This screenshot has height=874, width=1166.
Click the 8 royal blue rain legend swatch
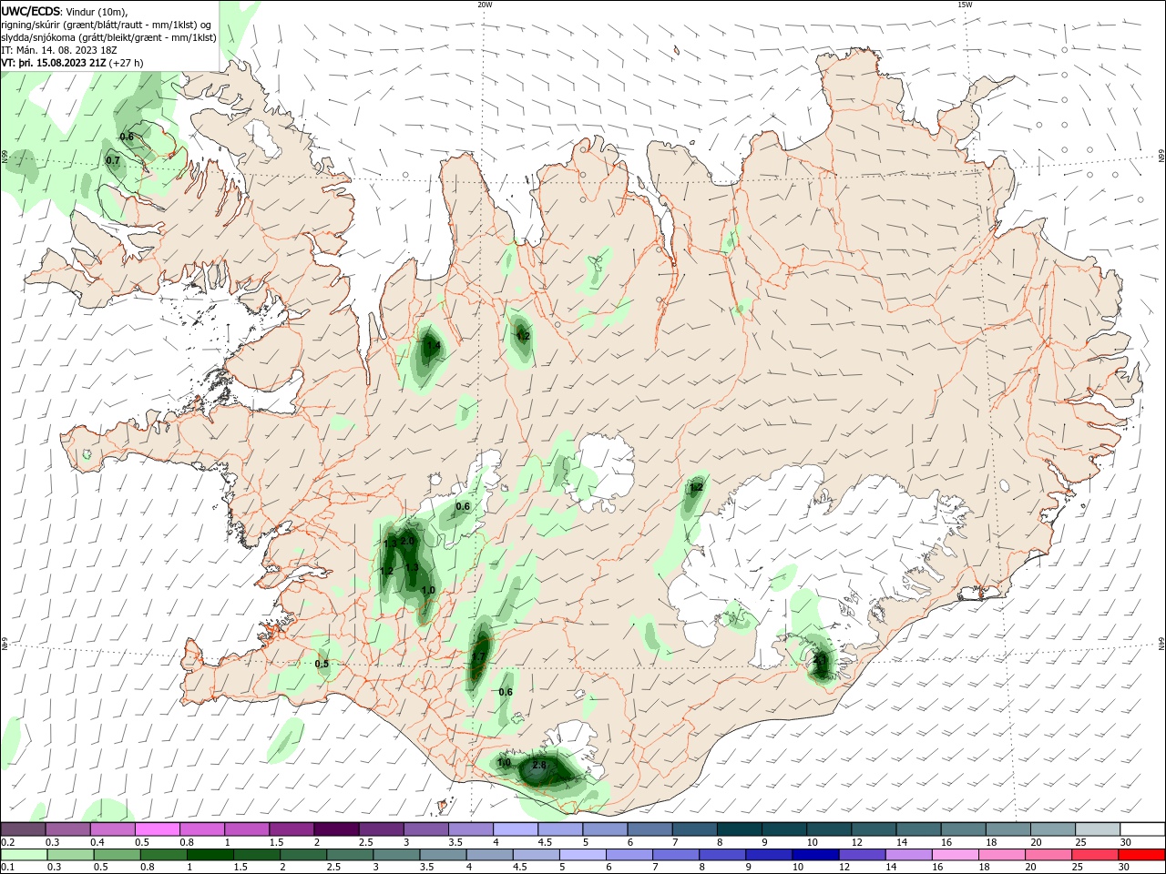721,855
